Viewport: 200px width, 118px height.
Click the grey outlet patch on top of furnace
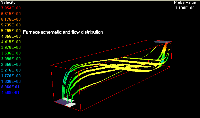pyautogui.click(x=161, y=42)
